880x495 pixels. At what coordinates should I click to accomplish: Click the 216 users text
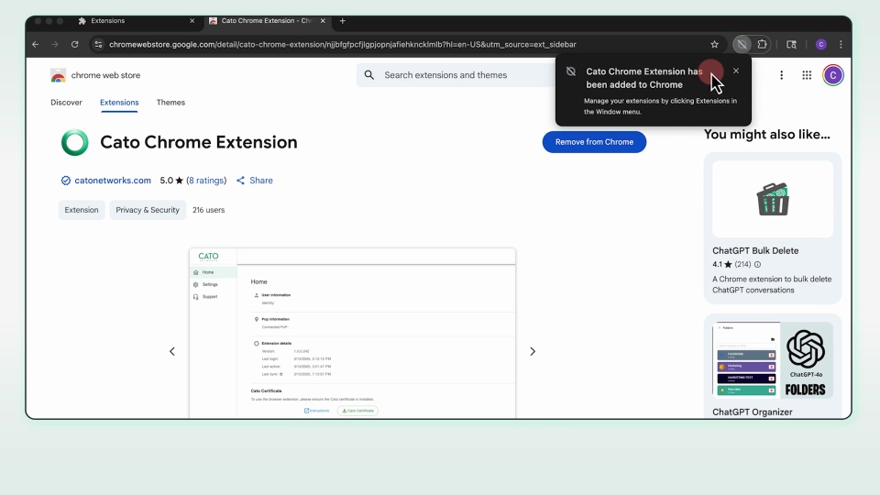tap(209, 210)
